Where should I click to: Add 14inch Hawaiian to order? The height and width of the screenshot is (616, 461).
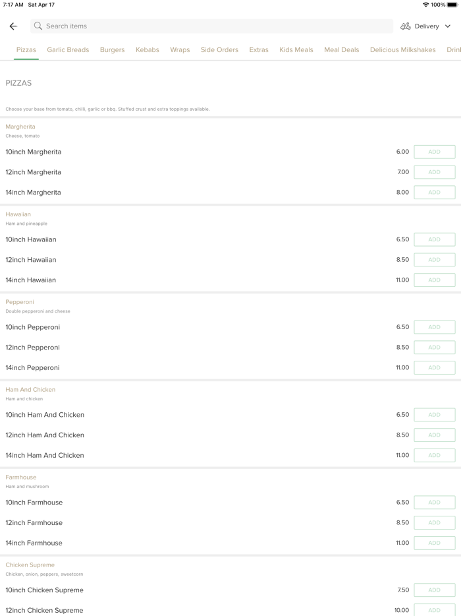click(434, 280)
